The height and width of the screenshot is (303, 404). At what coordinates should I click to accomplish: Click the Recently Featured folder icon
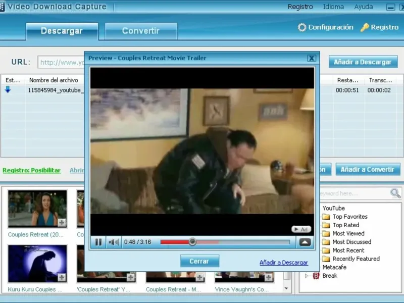click(x=326, y=259)
